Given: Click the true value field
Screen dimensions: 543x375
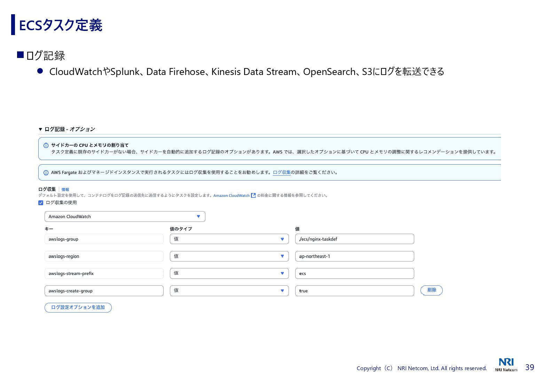Looking at the screenshot, I should tap(355, 291).
